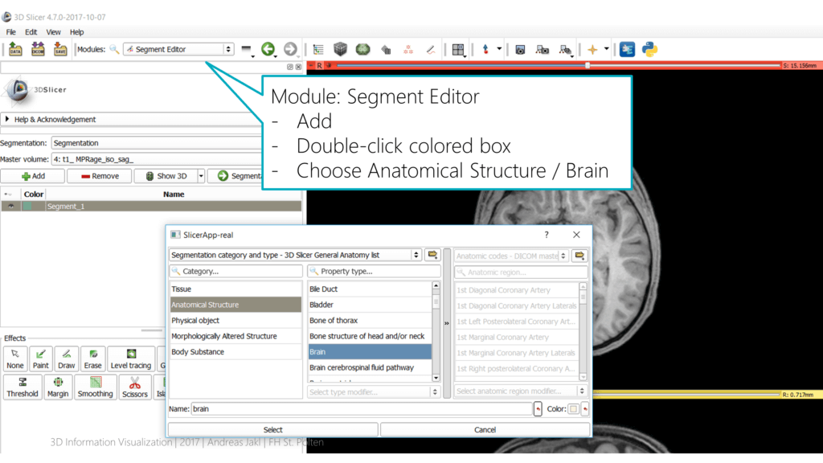Select the Erase effect
Screen dimensions: 823x463
point(92,359)
